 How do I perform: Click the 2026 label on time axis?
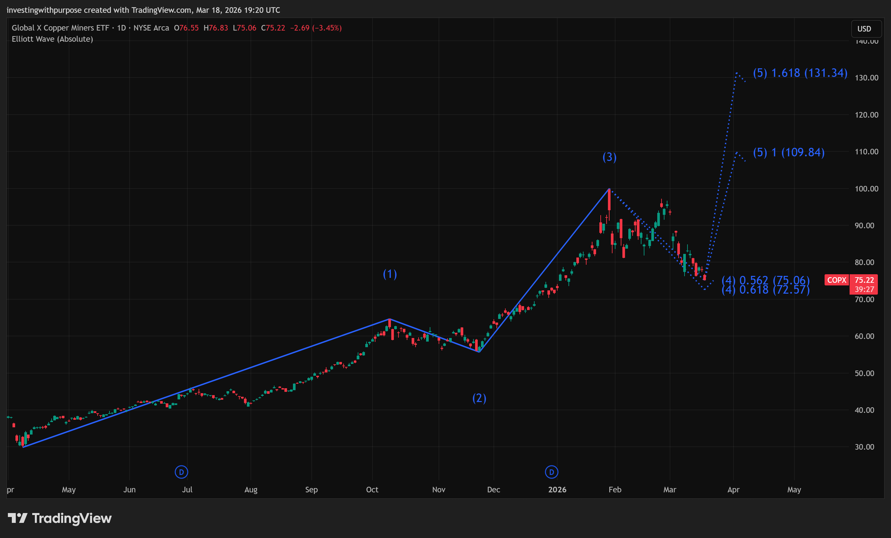[557, 490]
